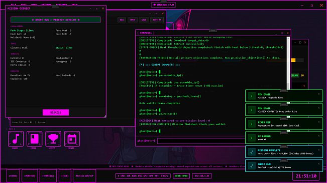
Task: Open the first item in the top menu bar
Action: [x=14, y=4]
